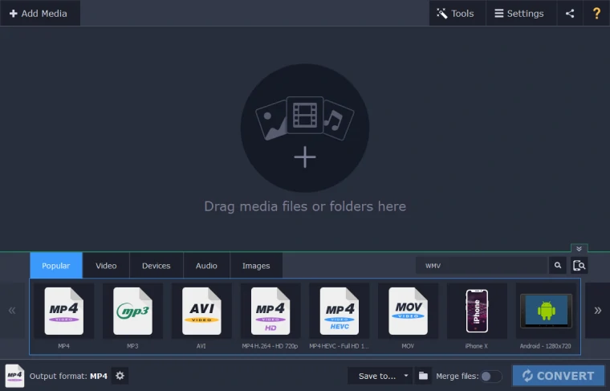
Task: Select the MP4 video format preset
Action: 63,316
